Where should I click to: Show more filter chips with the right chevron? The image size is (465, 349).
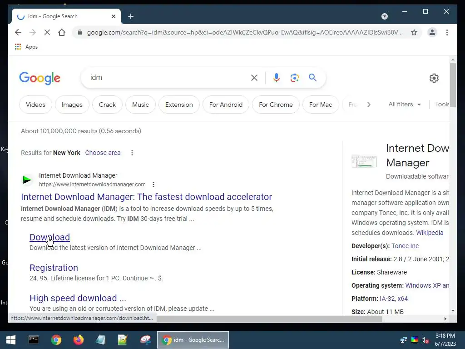369,105
